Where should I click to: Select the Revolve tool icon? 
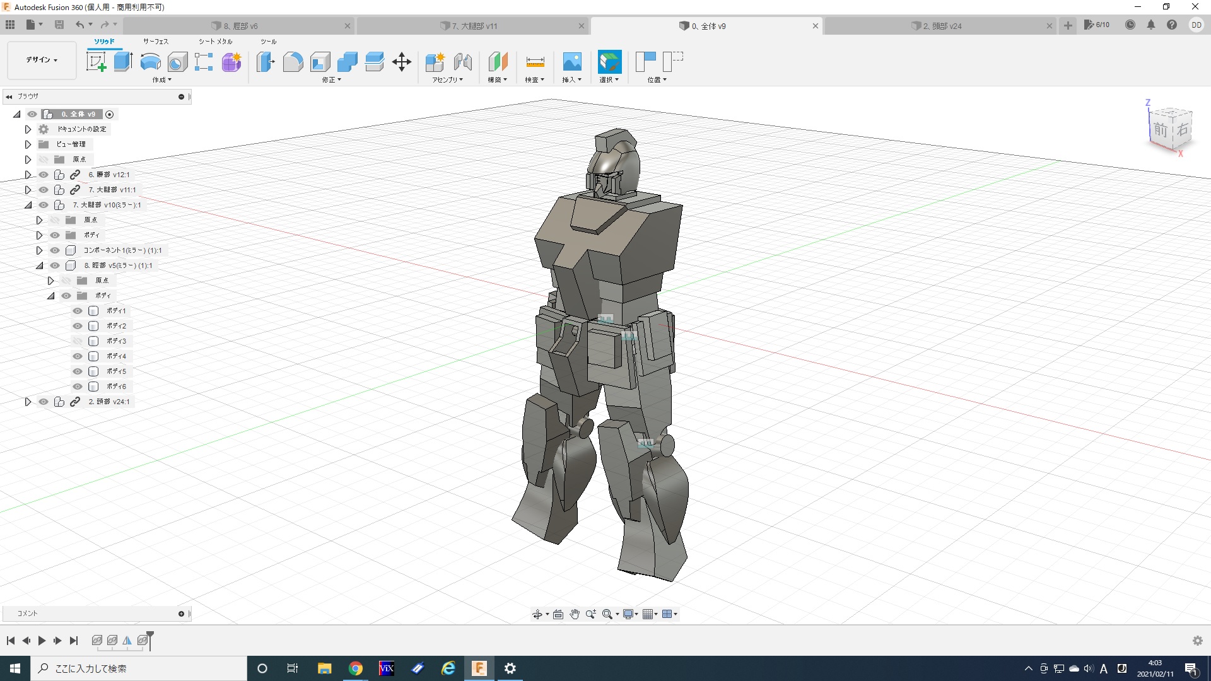pyautogui.click(x=150, y=62)
